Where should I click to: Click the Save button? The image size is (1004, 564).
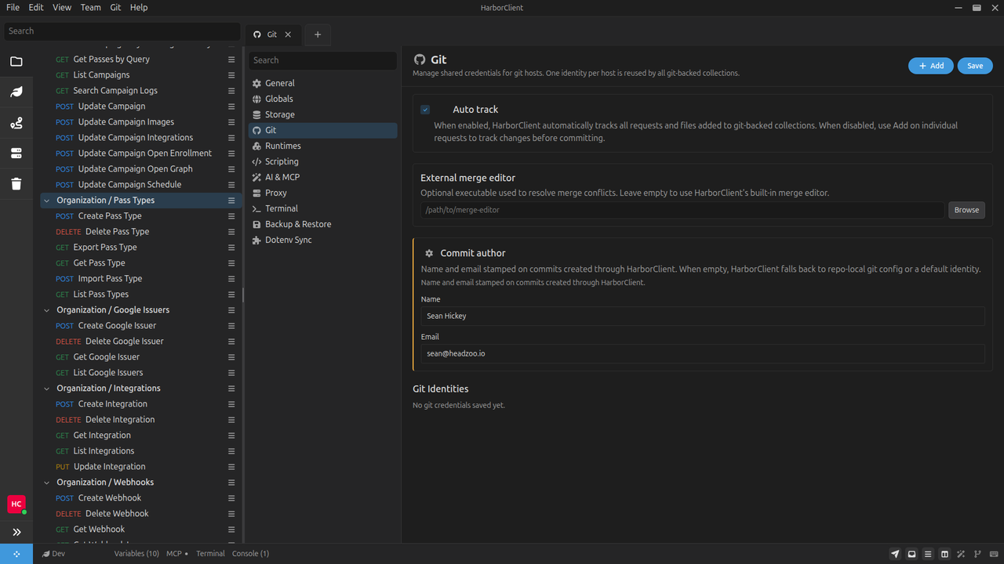coord(975,66)
